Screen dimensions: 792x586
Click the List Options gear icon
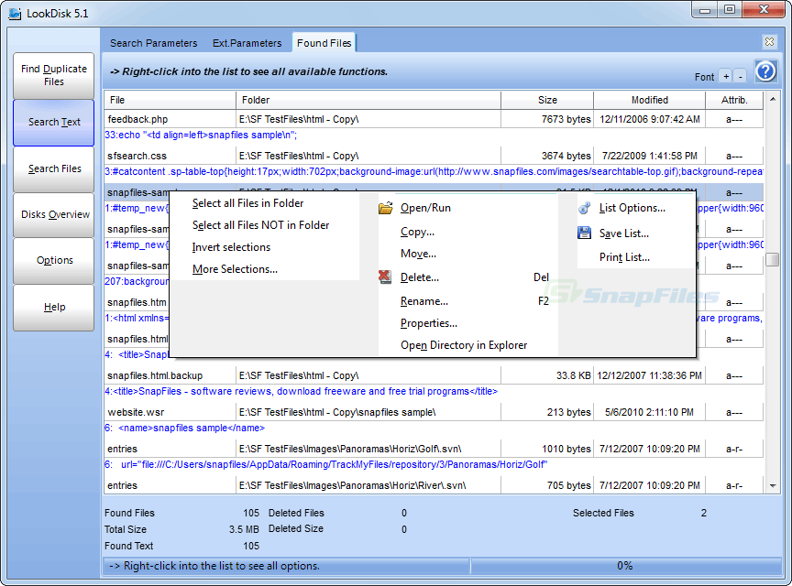coord(585,208)
